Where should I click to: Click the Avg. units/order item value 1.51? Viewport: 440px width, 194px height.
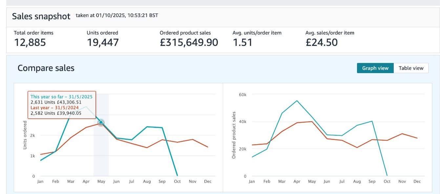[242, 43]
